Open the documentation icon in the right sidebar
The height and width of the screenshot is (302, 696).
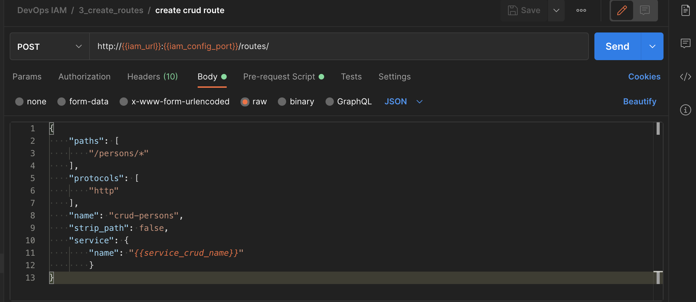point(685,10)
